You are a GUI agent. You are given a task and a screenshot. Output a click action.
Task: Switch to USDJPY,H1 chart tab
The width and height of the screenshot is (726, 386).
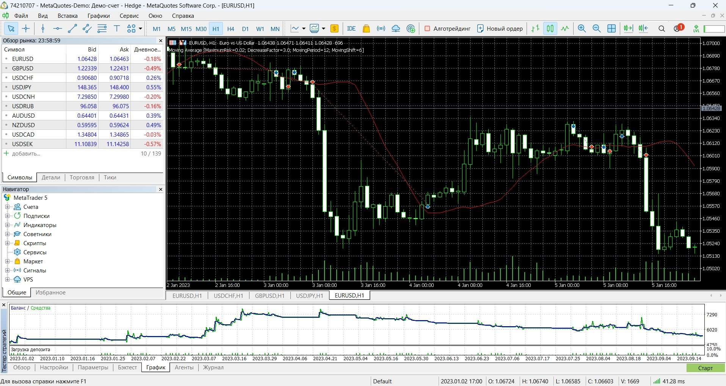(309, 296)
